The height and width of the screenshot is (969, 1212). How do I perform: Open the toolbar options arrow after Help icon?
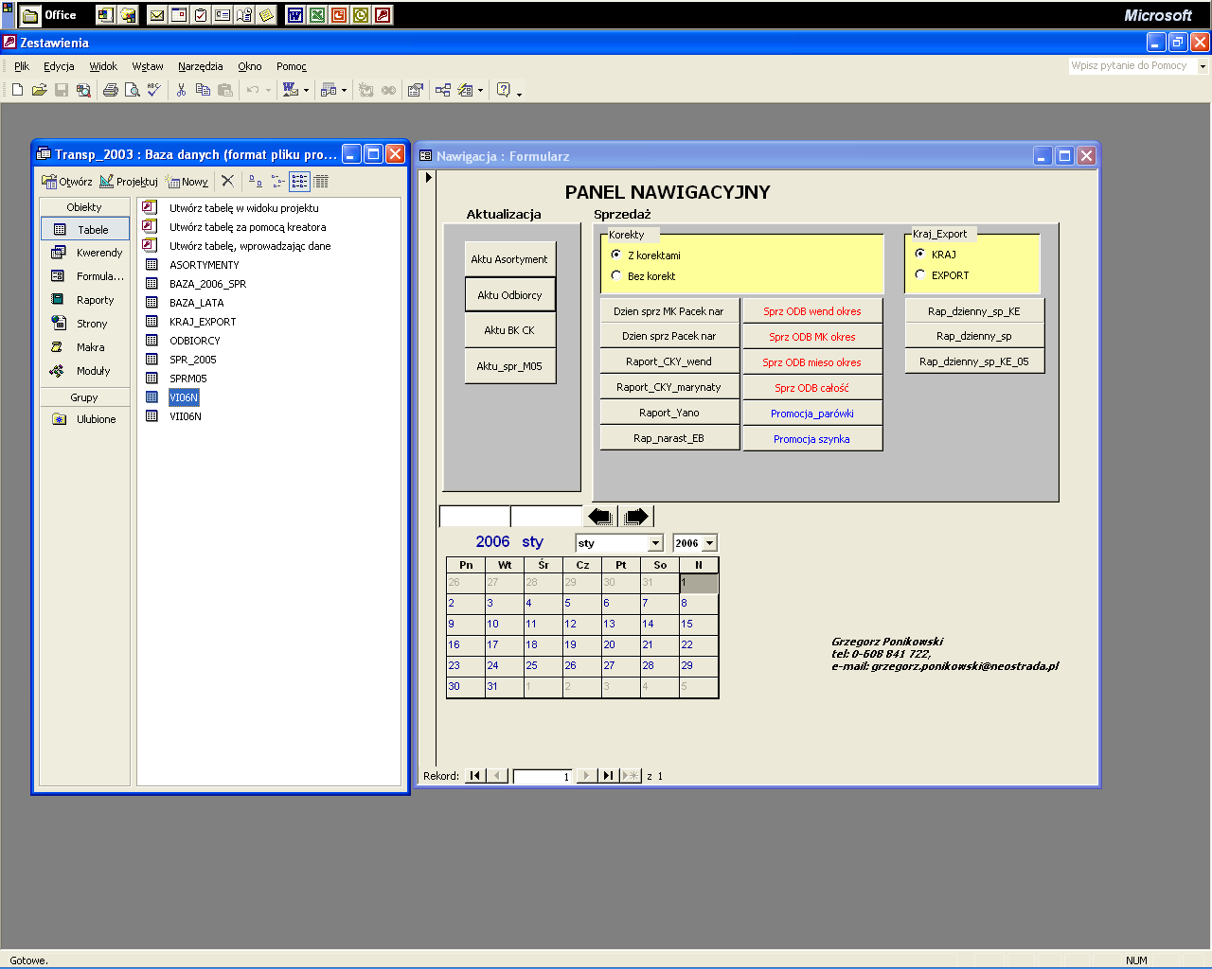519,94
